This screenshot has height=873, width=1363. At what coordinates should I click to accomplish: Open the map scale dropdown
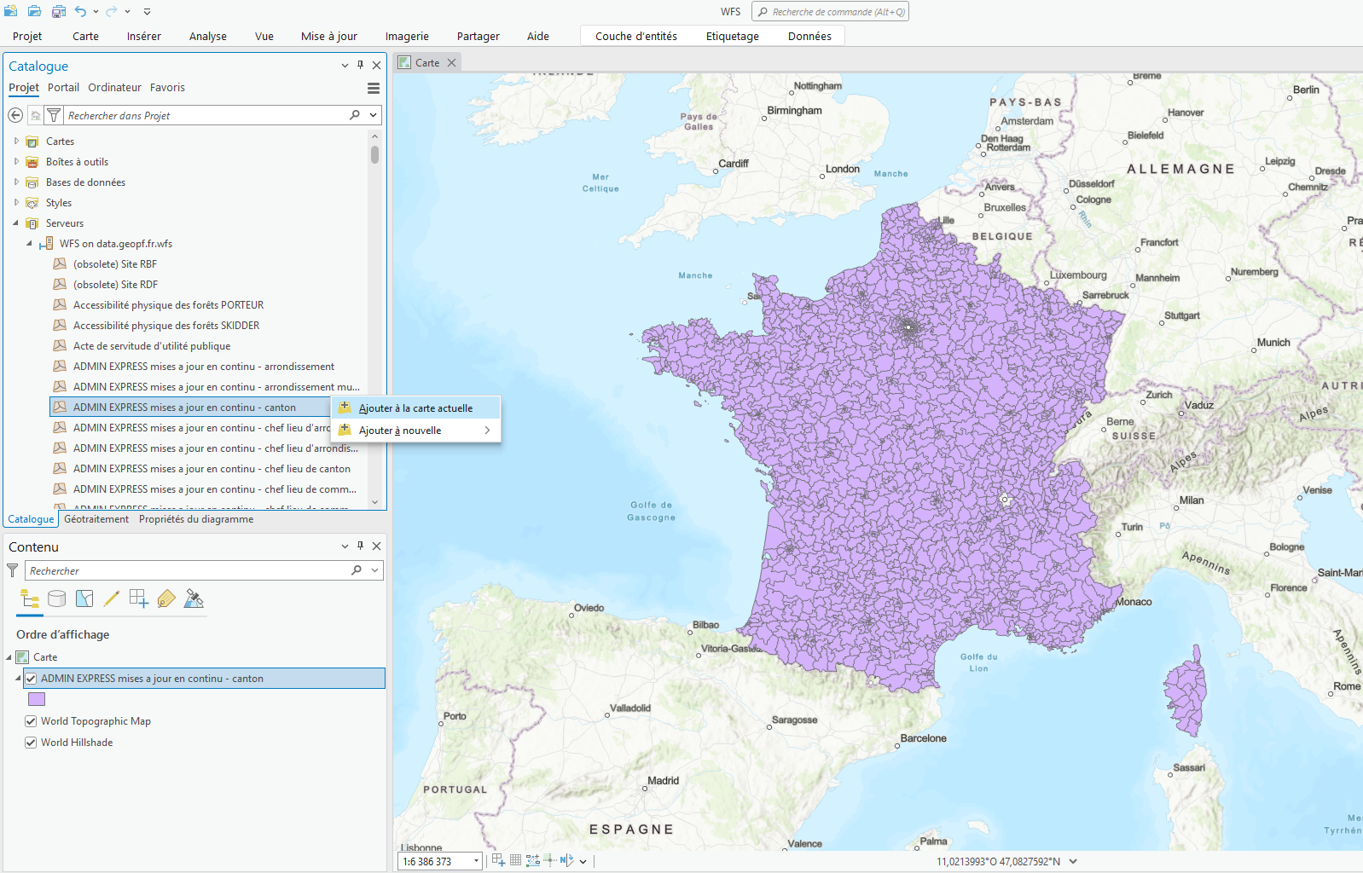pyautogui.click(x=476, y=861)
